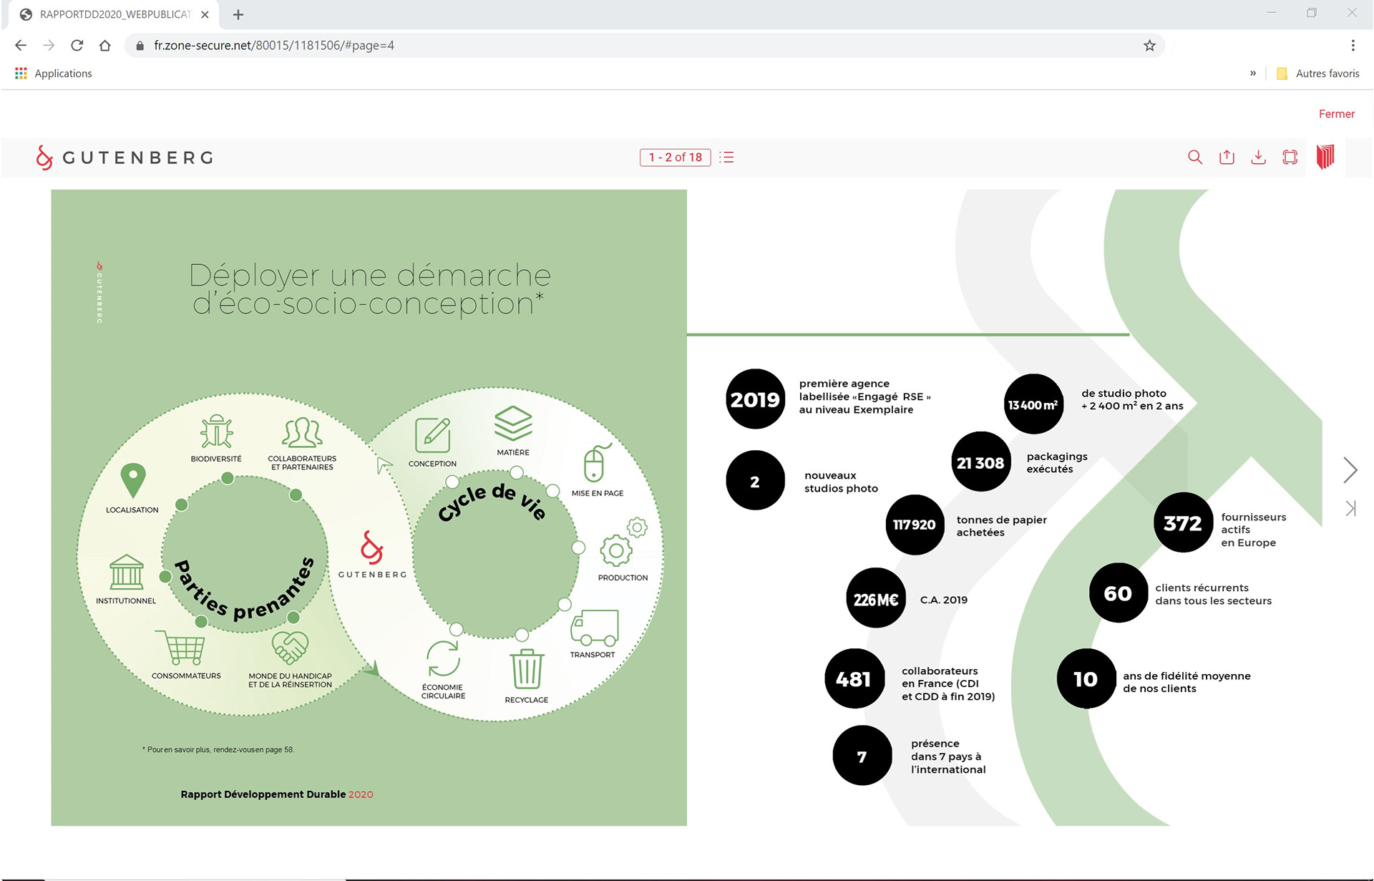1374x881 pixels.
Task: Click the browser home icon
Action: pos(104,45)
